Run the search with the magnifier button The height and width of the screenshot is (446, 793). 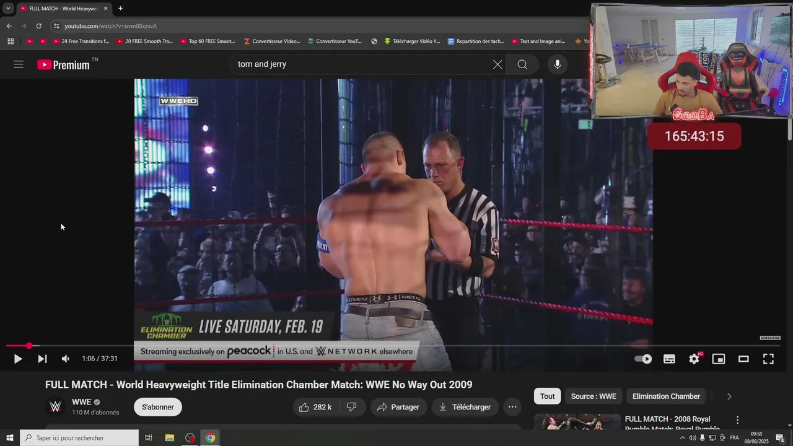(x=522, y=64)
